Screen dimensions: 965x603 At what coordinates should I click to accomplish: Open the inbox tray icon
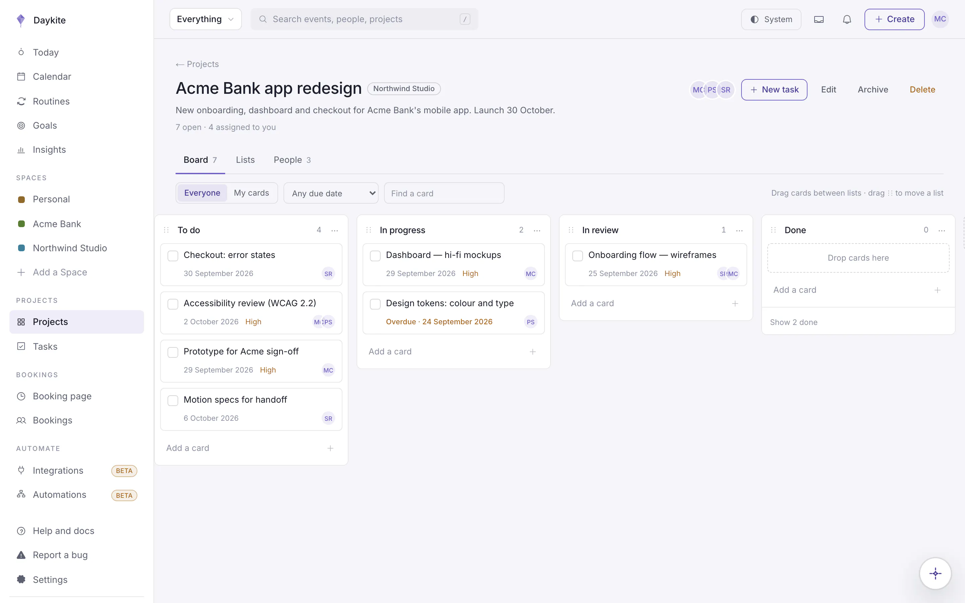pos(819,19)
